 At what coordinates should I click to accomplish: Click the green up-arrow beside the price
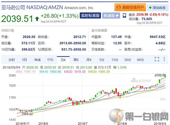pos(37,19)
